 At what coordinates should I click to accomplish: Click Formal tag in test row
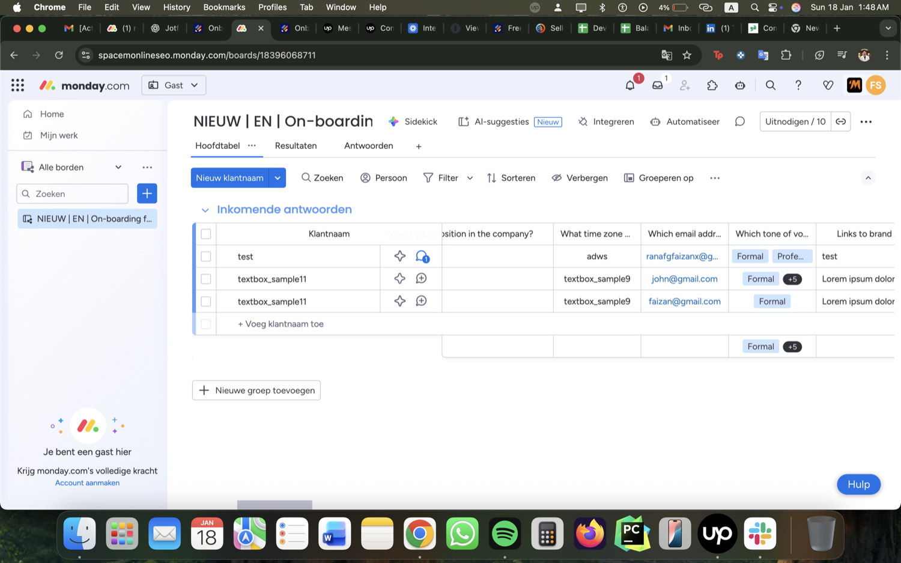click(750, 256)
